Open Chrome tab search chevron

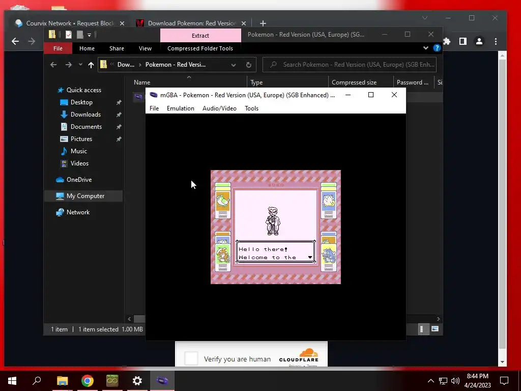[425, 18]
